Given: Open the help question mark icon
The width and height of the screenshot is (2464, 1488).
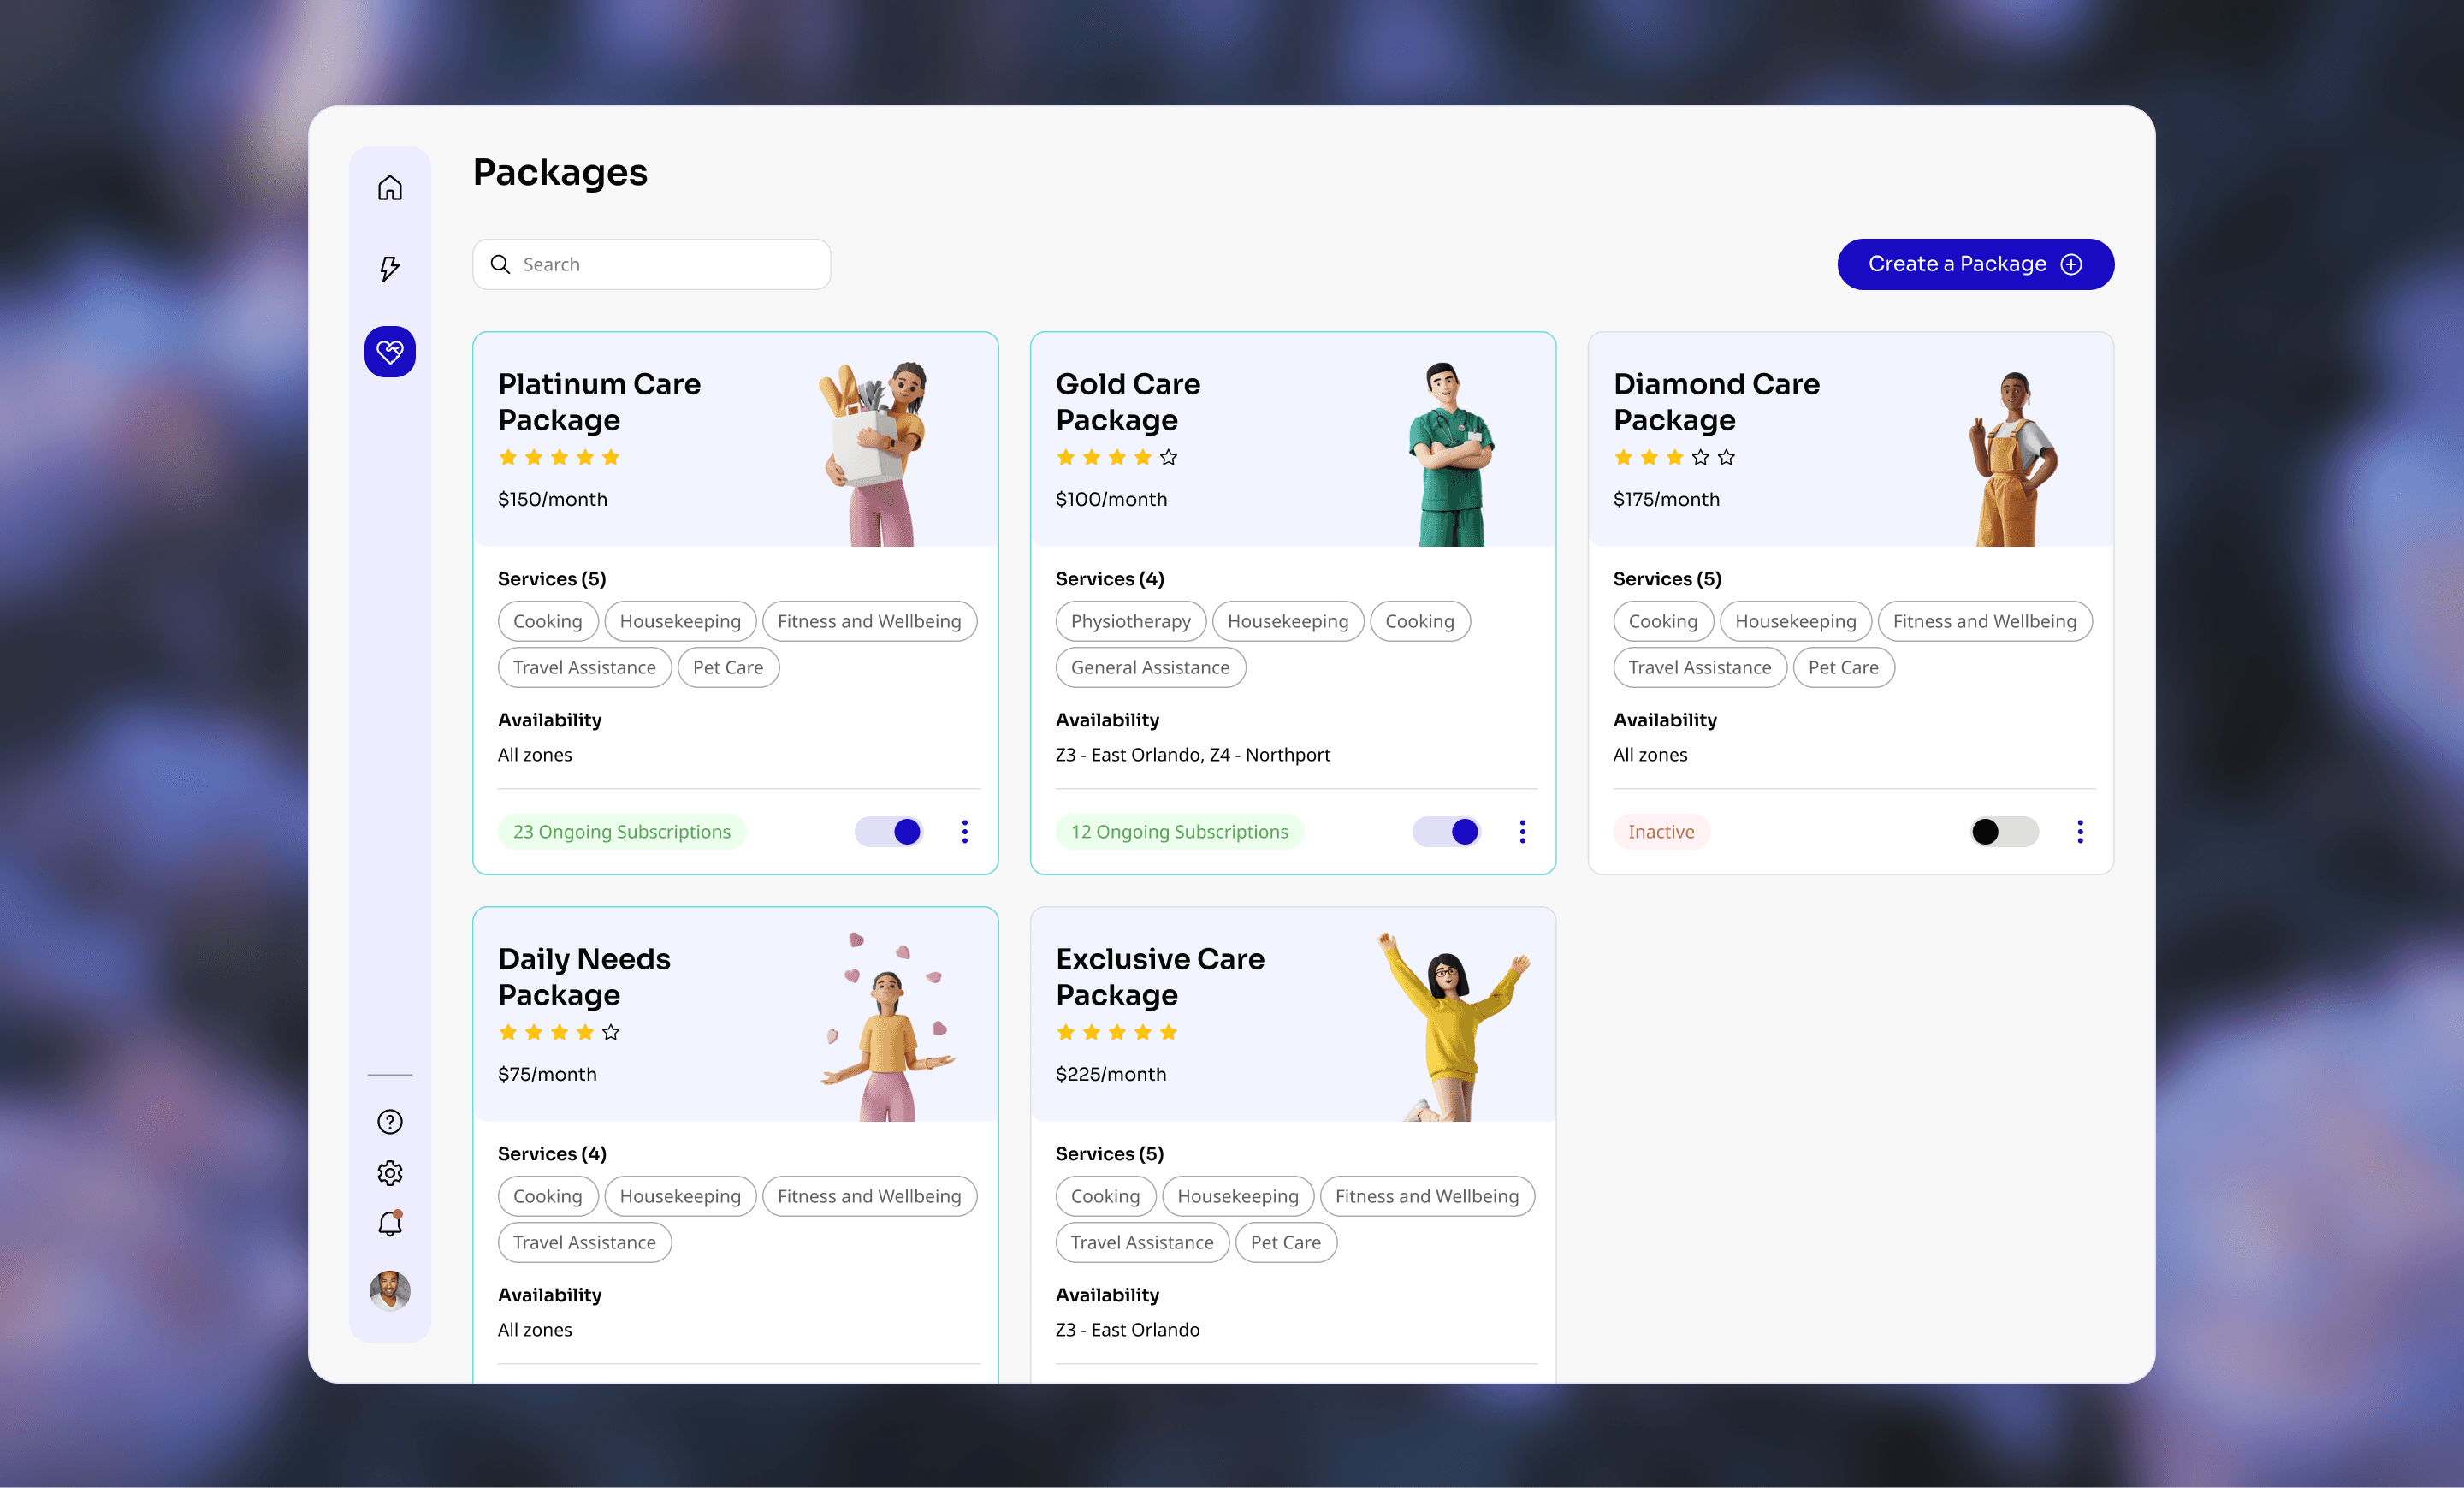Looking at the screenshot, I should 390,1122.
